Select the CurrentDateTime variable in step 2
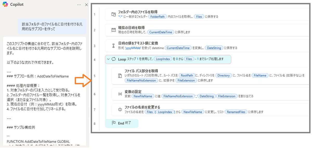 161,32
